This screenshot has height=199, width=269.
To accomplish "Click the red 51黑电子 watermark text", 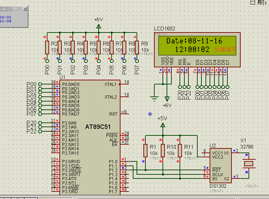I will click(225, 50).
